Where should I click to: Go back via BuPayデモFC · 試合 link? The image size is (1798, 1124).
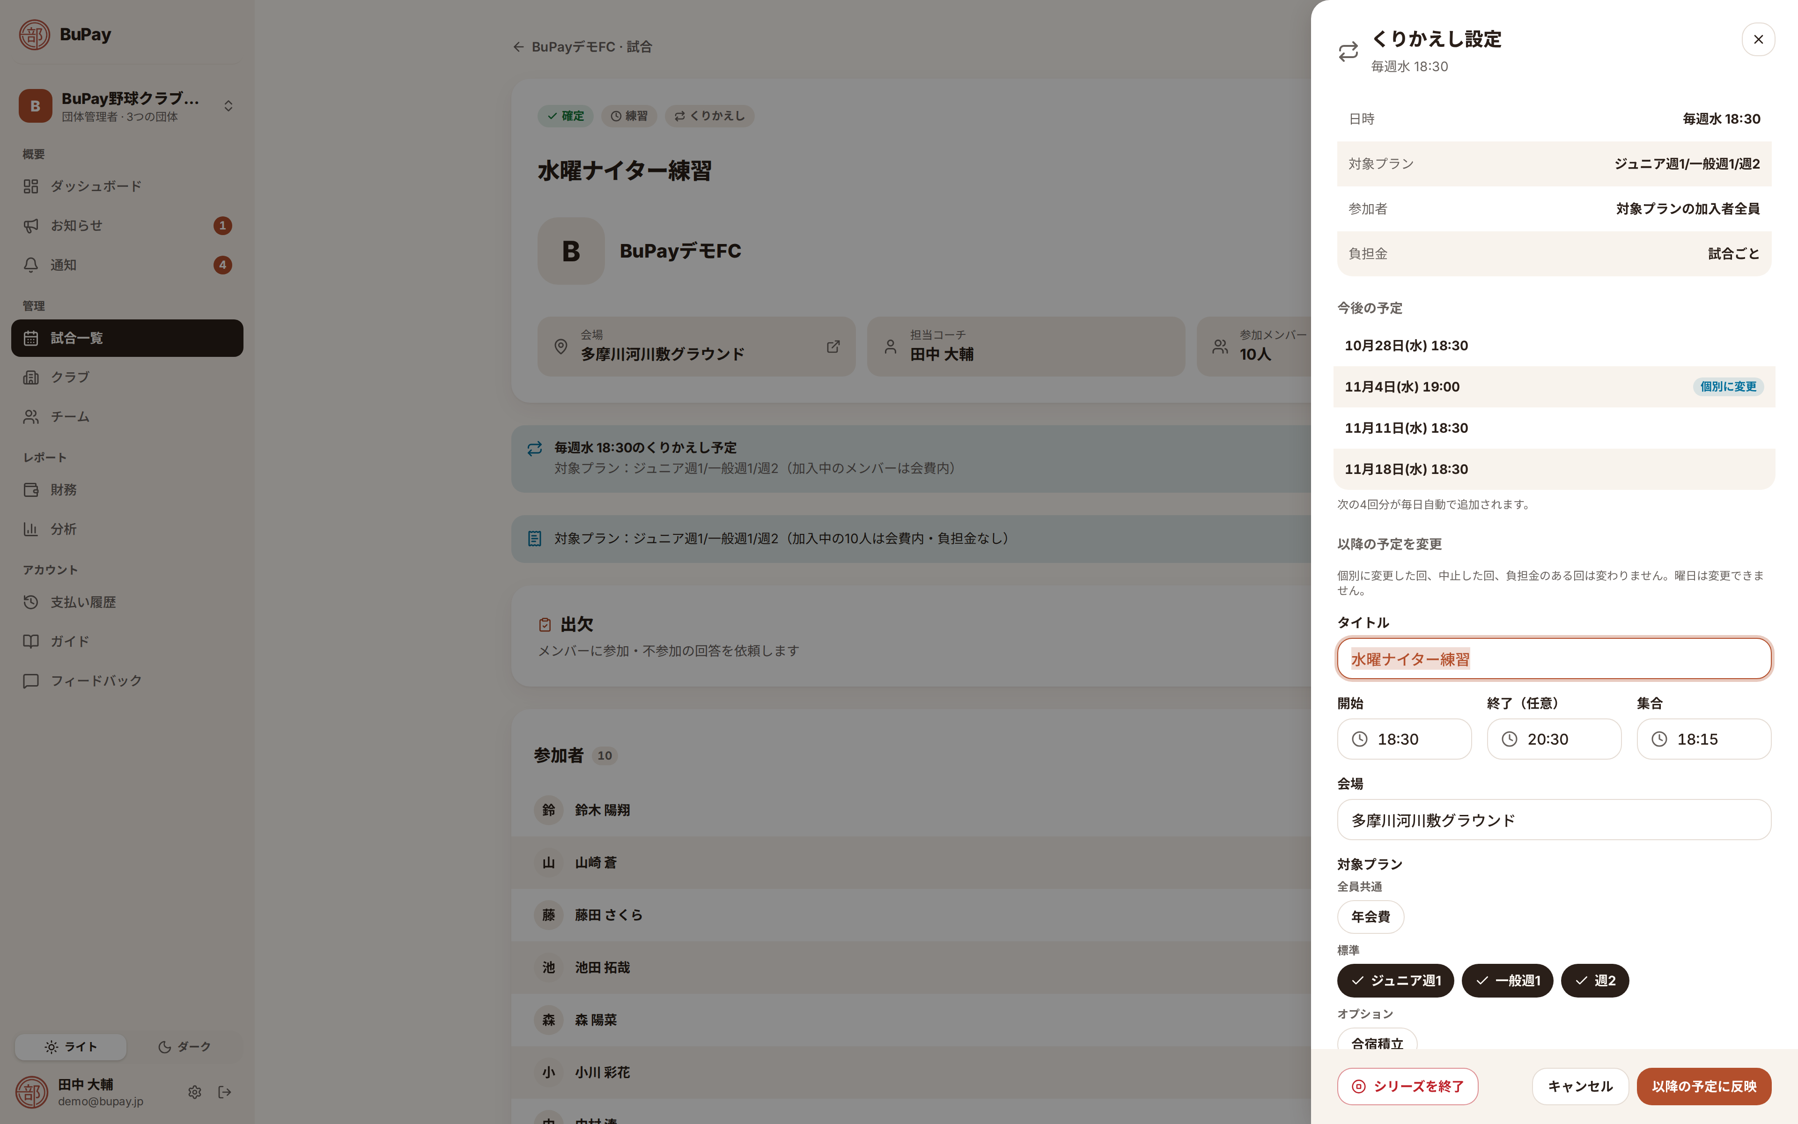coord(582,47)
